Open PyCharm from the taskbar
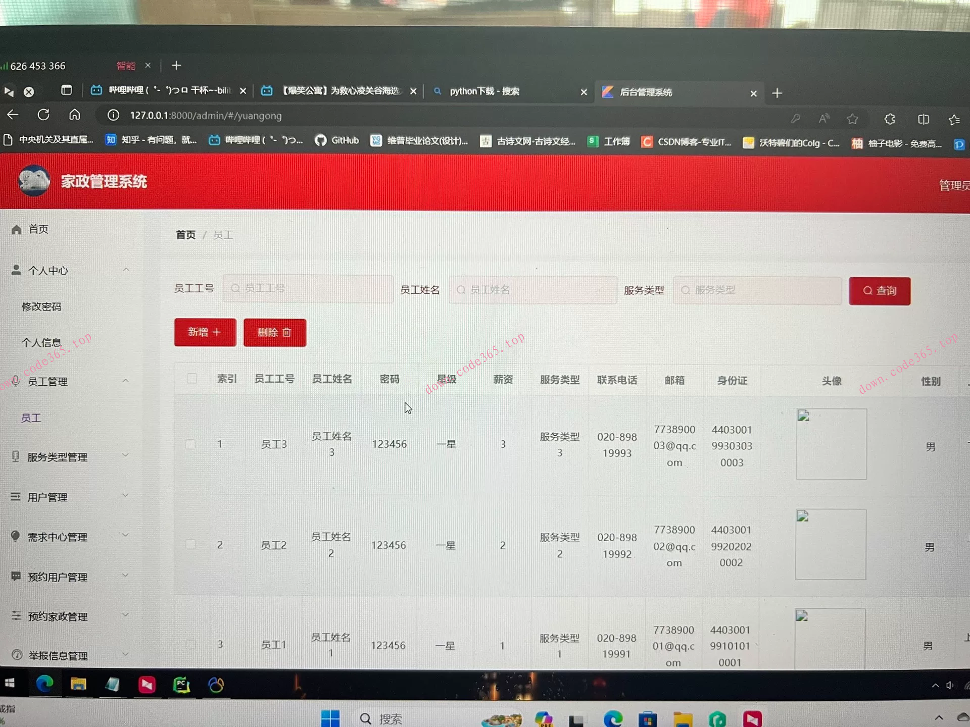The width and height of the screenshot is (970, 727). pyautogui.click(x=181, y=685)
